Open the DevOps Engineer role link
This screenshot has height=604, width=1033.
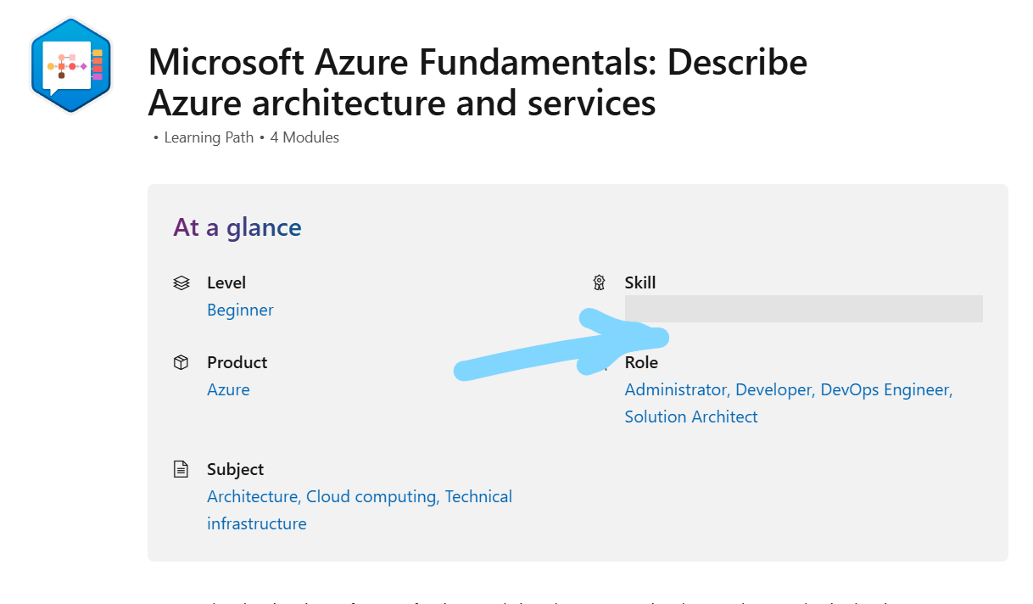point(886,389)
